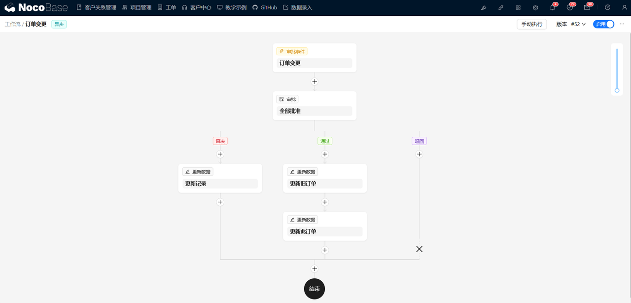Open the notifications bell icon
The image size is (631, 303).
(551, 7)
